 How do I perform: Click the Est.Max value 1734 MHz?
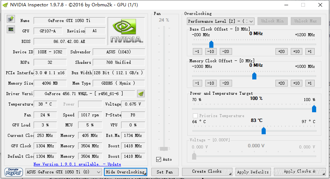(x=133, y=135)
